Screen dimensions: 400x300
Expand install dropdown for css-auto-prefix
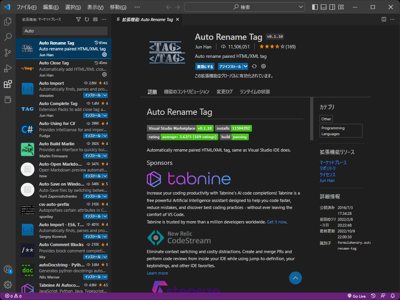105,216
